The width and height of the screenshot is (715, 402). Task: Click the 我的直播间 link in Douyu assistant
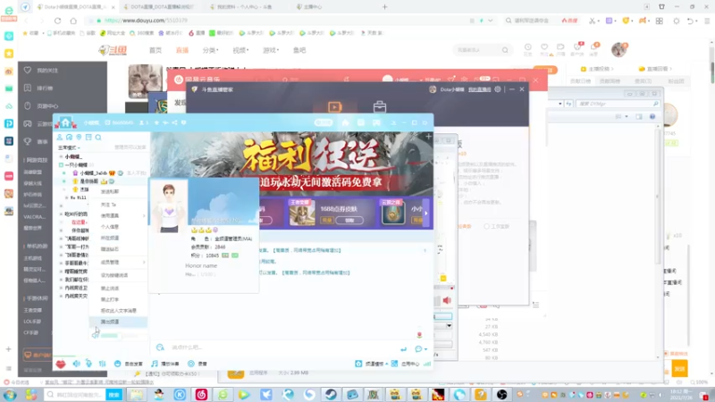click(479, 89)
